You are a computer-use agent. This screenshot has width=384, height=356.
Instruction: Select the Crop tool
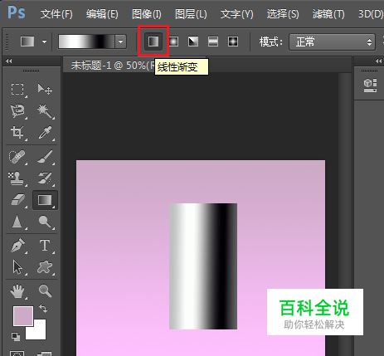[17, 132]
